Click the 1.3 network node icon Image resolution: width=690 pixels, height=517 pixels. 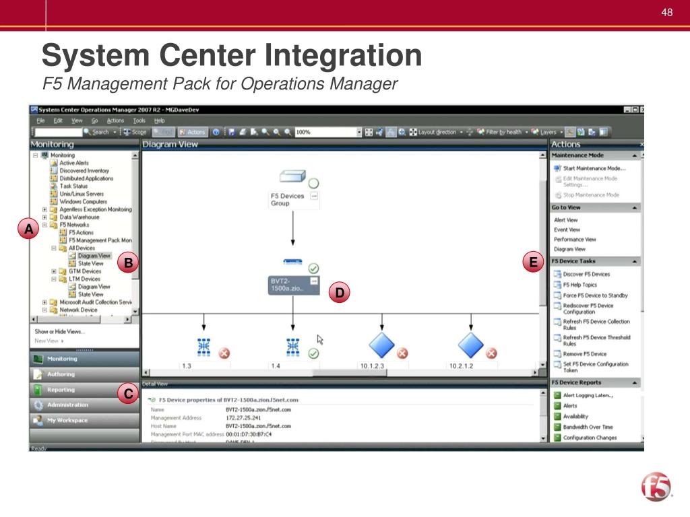click(203, 347)
